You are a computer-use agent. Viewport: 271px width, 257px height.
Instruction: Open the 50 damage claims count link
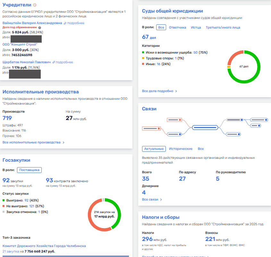[195, 52]
